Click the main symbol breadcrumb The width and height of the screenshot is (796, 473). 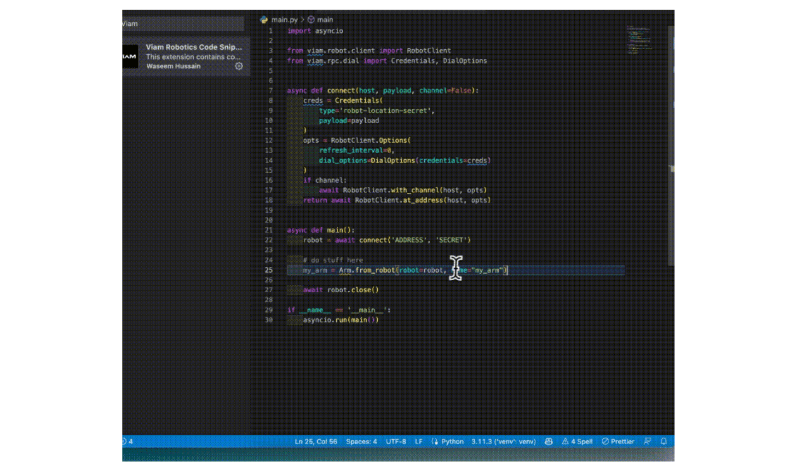pyautogui.click(x=325, y=20)
